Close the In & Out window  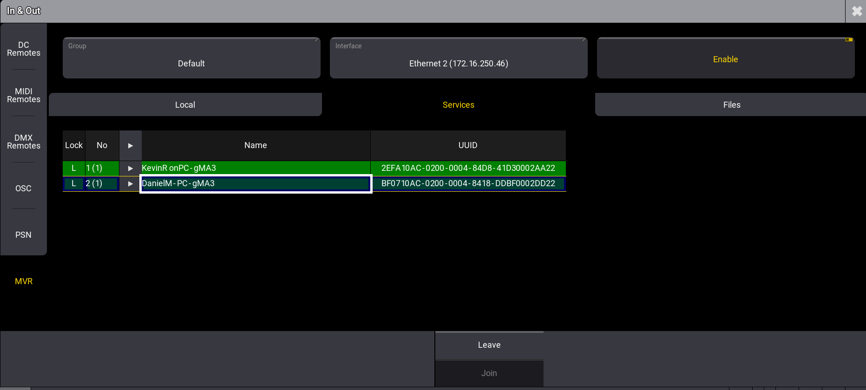coord(856,11)
